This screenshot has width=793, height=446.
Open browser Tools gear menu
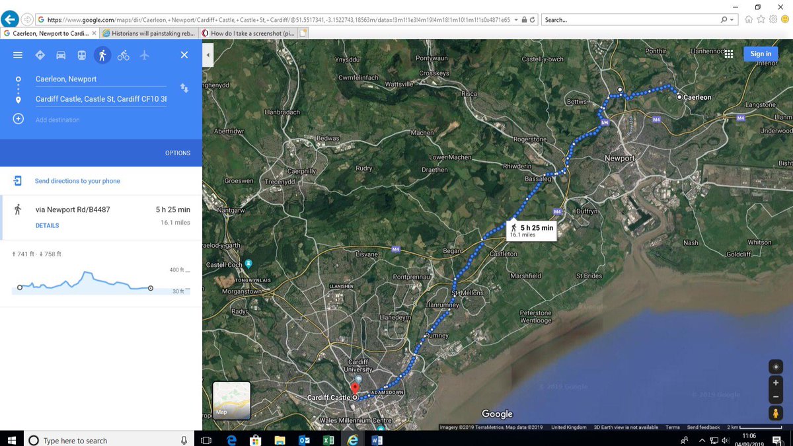(x=773, y=20)
